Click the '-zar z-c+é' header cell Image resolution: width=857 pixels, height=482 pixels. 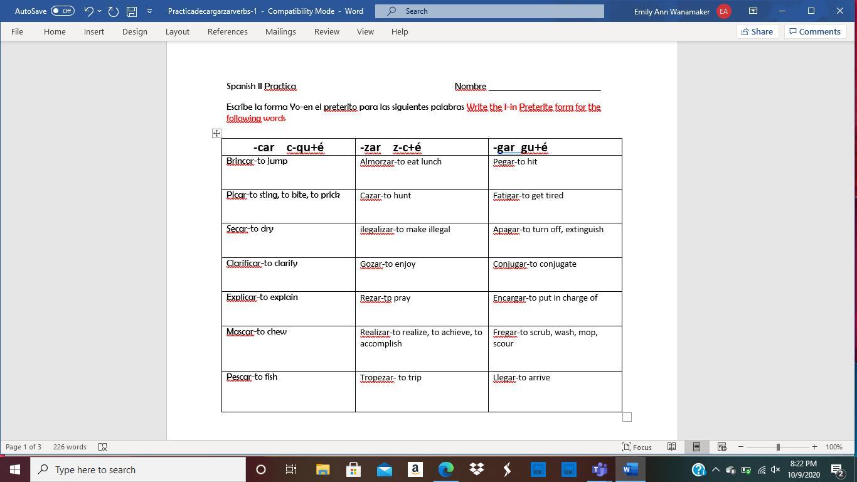point(422,147)
